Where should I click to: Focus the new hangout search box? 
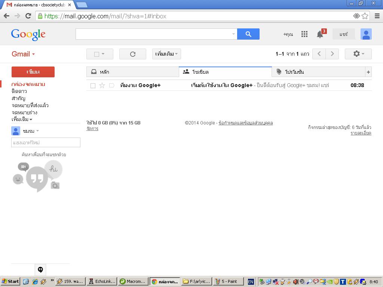[46, 142]
